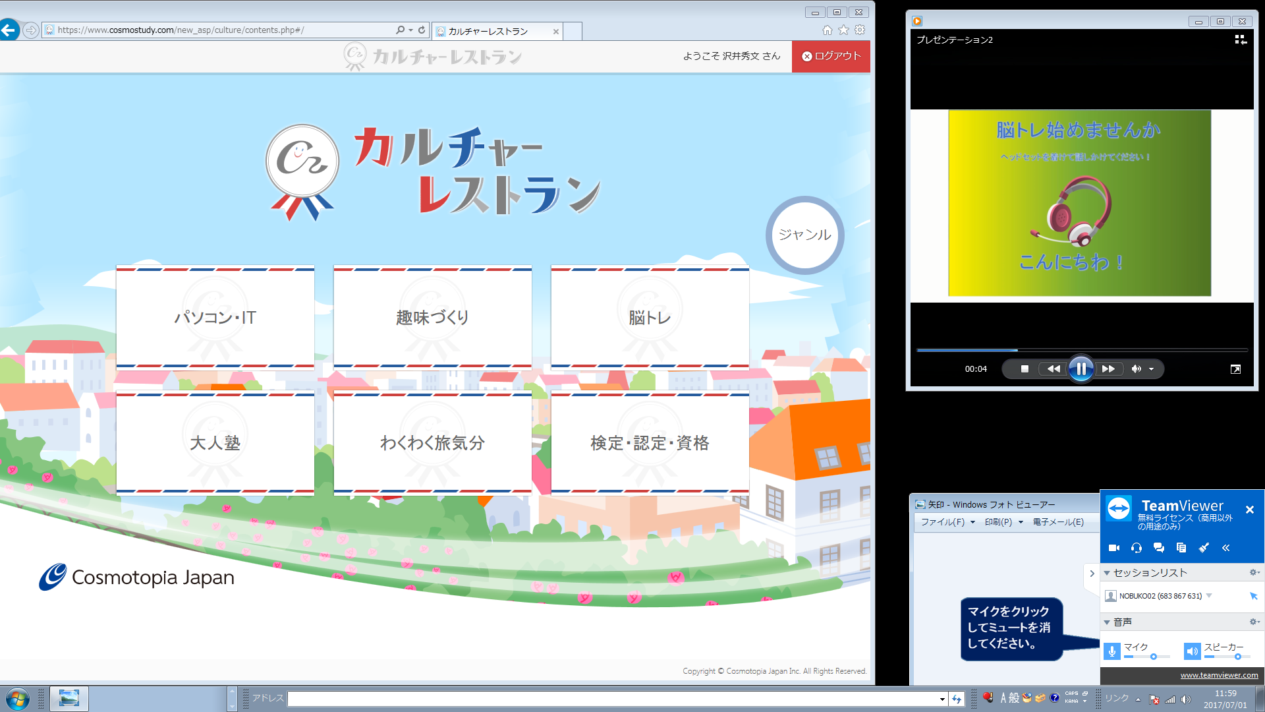1265x712 pixels.
Task: Open TeamViewer audio headset options
Action: (x=1137, y=548)
